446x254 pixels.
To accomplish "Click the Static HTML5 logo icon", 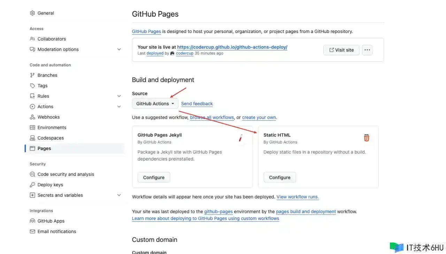I will coord(366,138).
